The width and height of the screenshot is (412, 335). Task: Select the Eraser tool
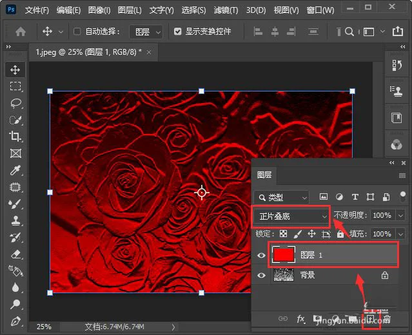click(15, 254)
